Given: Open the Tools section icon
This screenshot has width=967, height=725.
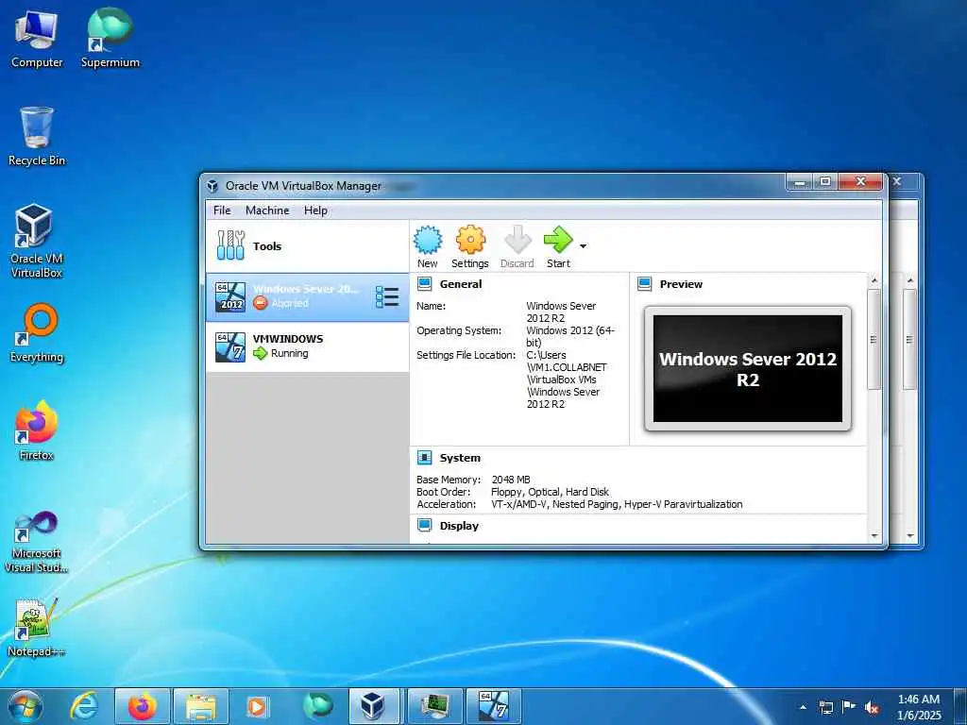Looking at the screenshot, I should [x=230, y=245].
